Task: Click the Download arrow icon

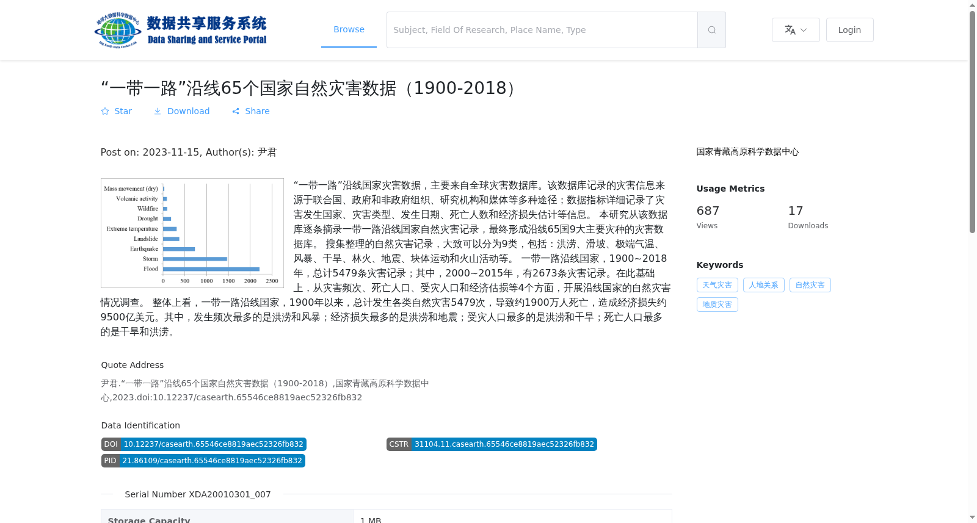Action: coord(158,111)
